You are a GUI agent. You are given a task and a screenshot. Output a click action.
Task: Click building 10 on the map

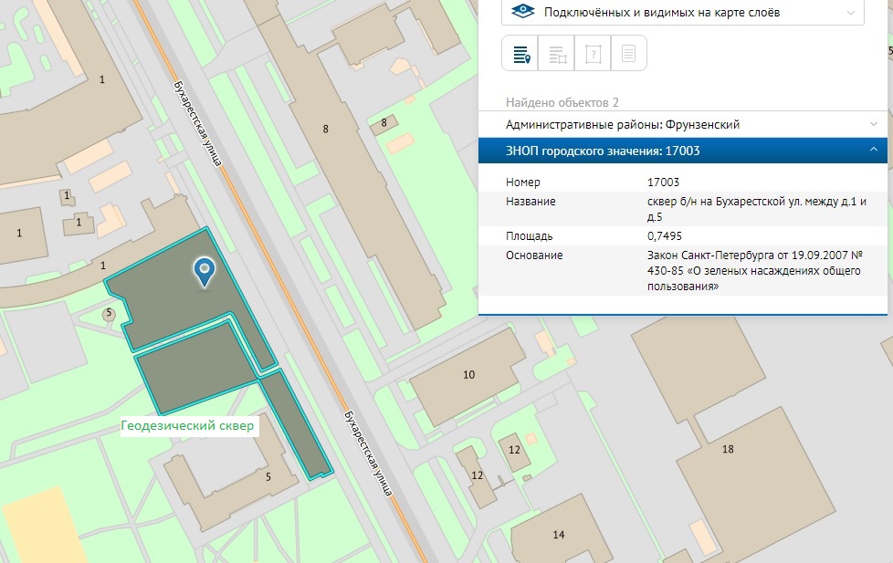coord(468,375)
